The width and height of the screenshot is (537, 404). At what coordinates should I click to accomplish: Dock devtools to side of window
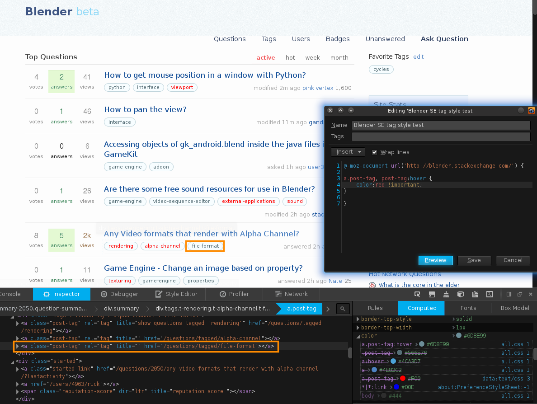tap(509, 294)
